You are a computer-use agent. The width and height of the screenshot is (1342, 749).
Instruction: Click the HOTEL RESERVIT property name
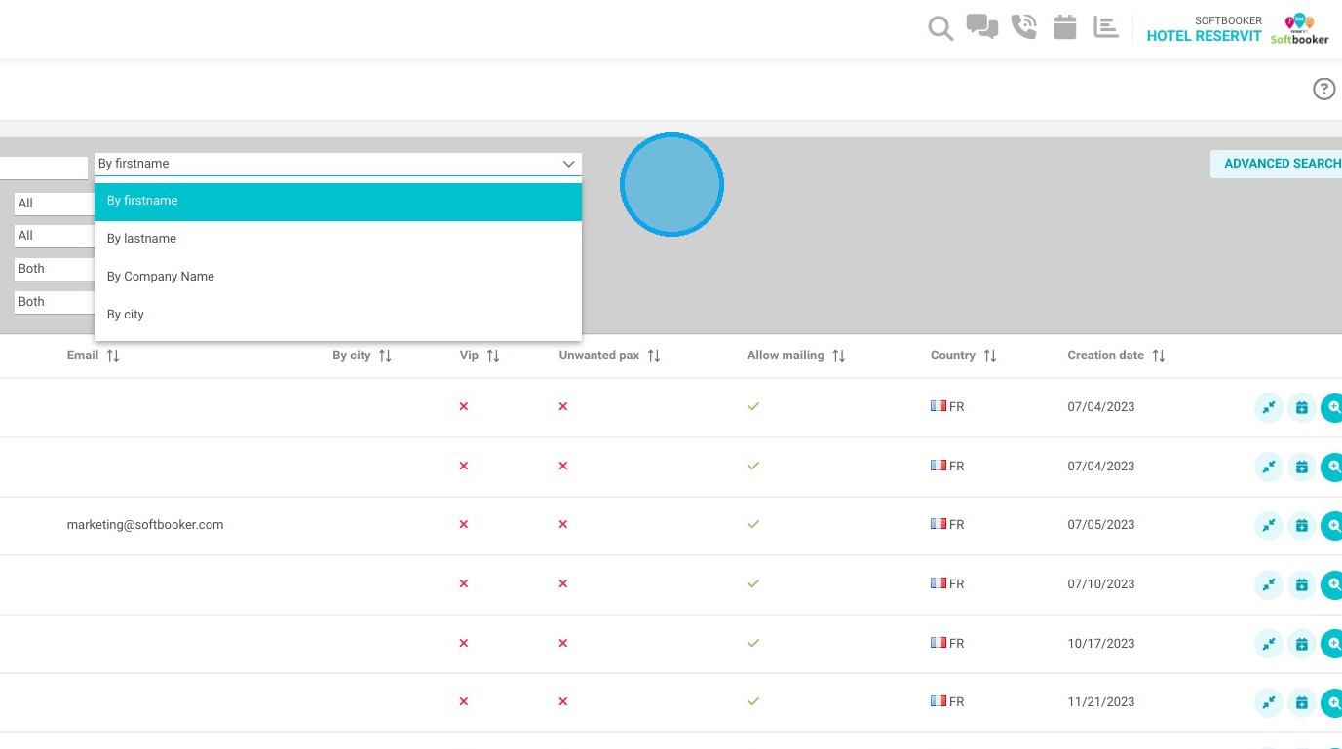1204,36
